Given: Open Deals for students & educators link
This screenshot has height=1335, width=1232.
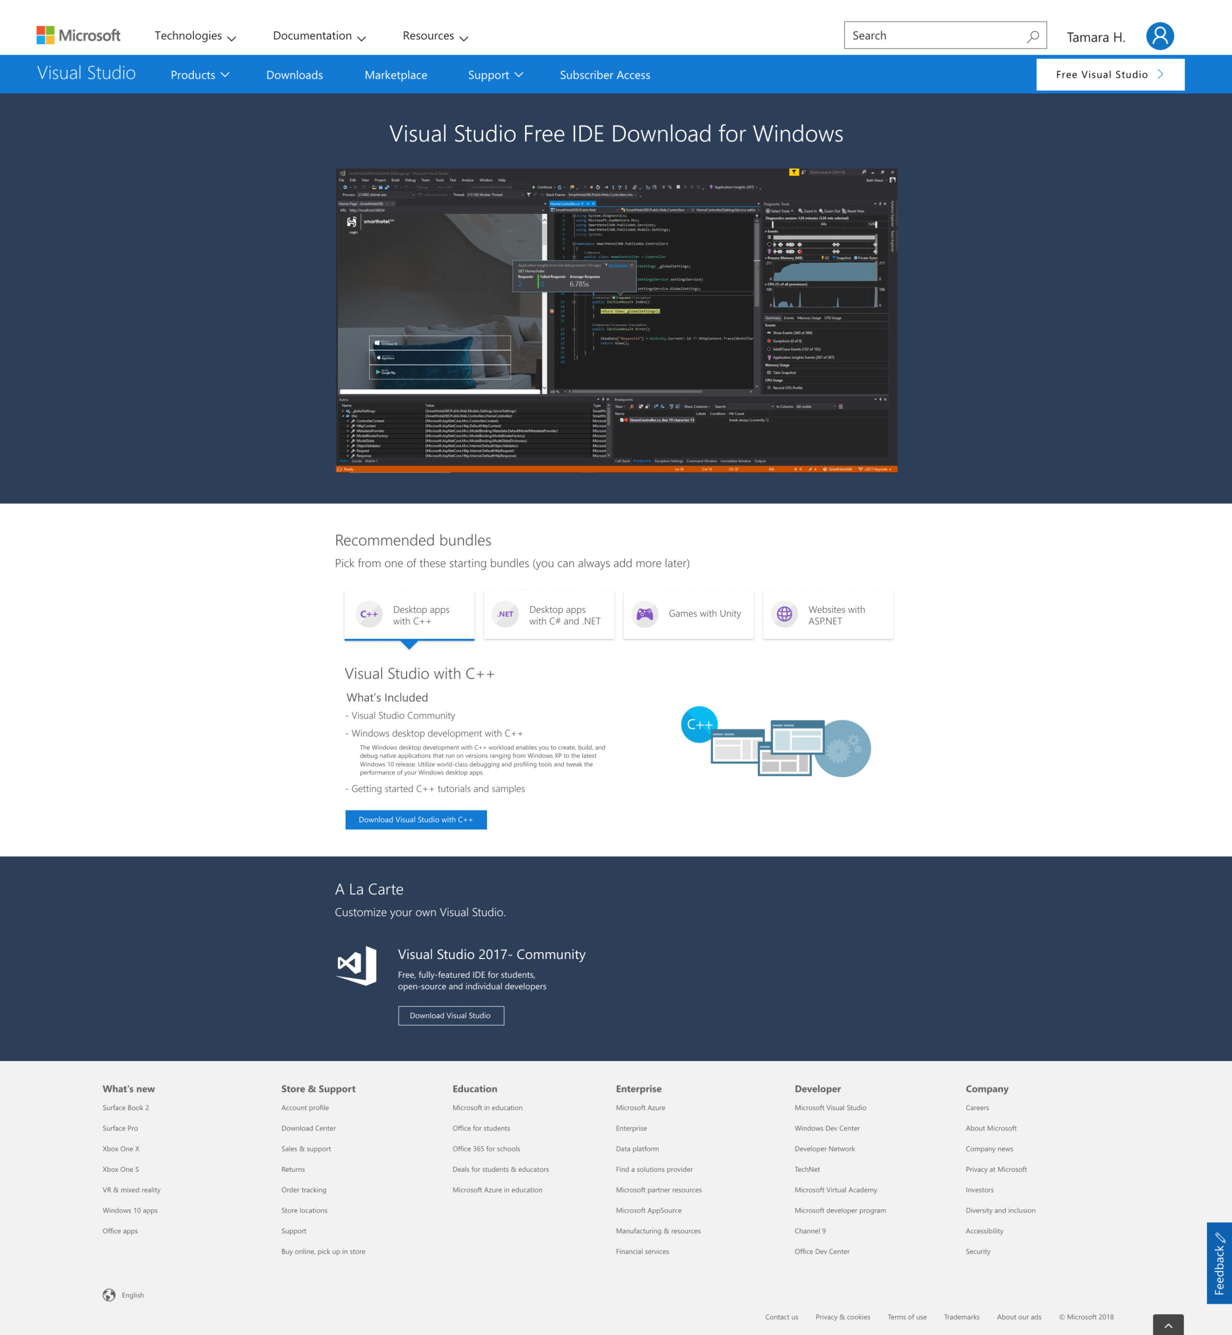Looking at the screenshot, I should [501, 1170].
